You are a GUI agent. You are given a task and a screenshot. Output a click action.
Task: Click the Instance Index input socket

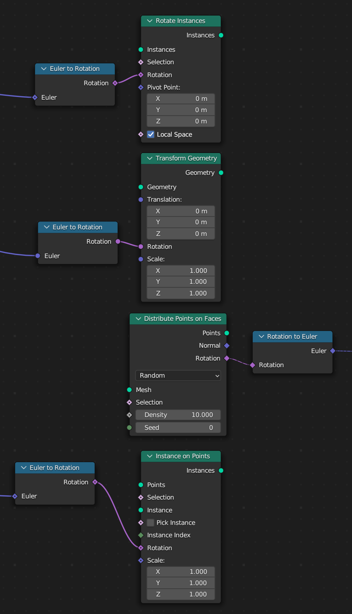141,535
